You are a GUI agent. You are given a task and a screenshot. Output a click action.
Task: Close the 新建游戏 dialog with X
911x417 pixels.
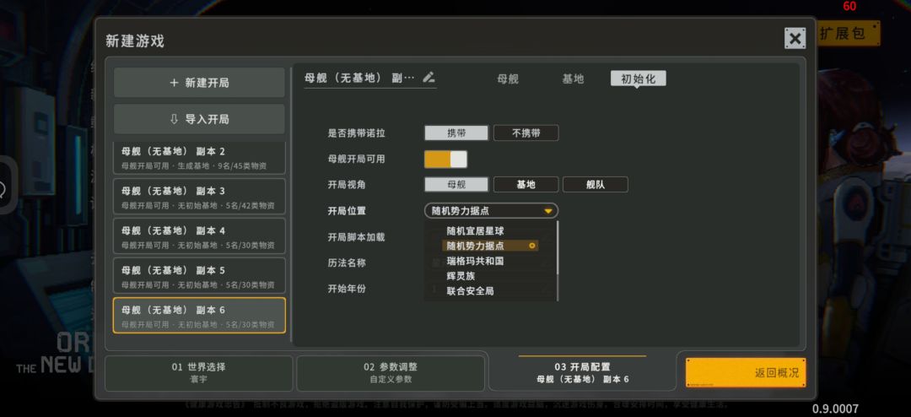pyautogui.click(x=795, y=39)
